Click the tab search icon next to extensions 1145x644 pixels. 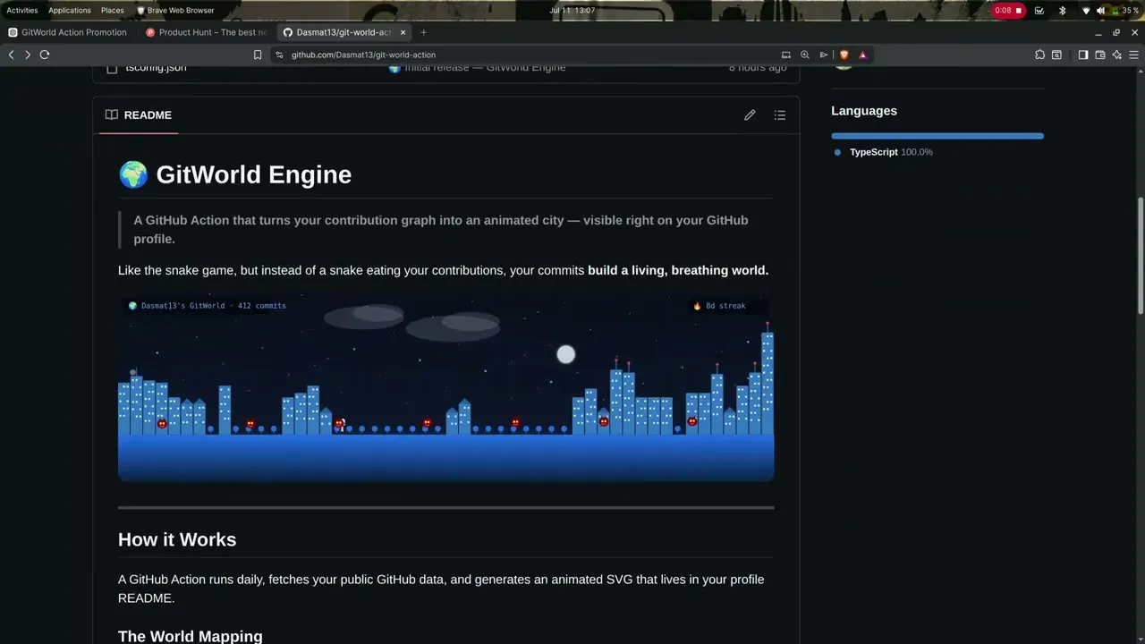(x=1056, y=55)
